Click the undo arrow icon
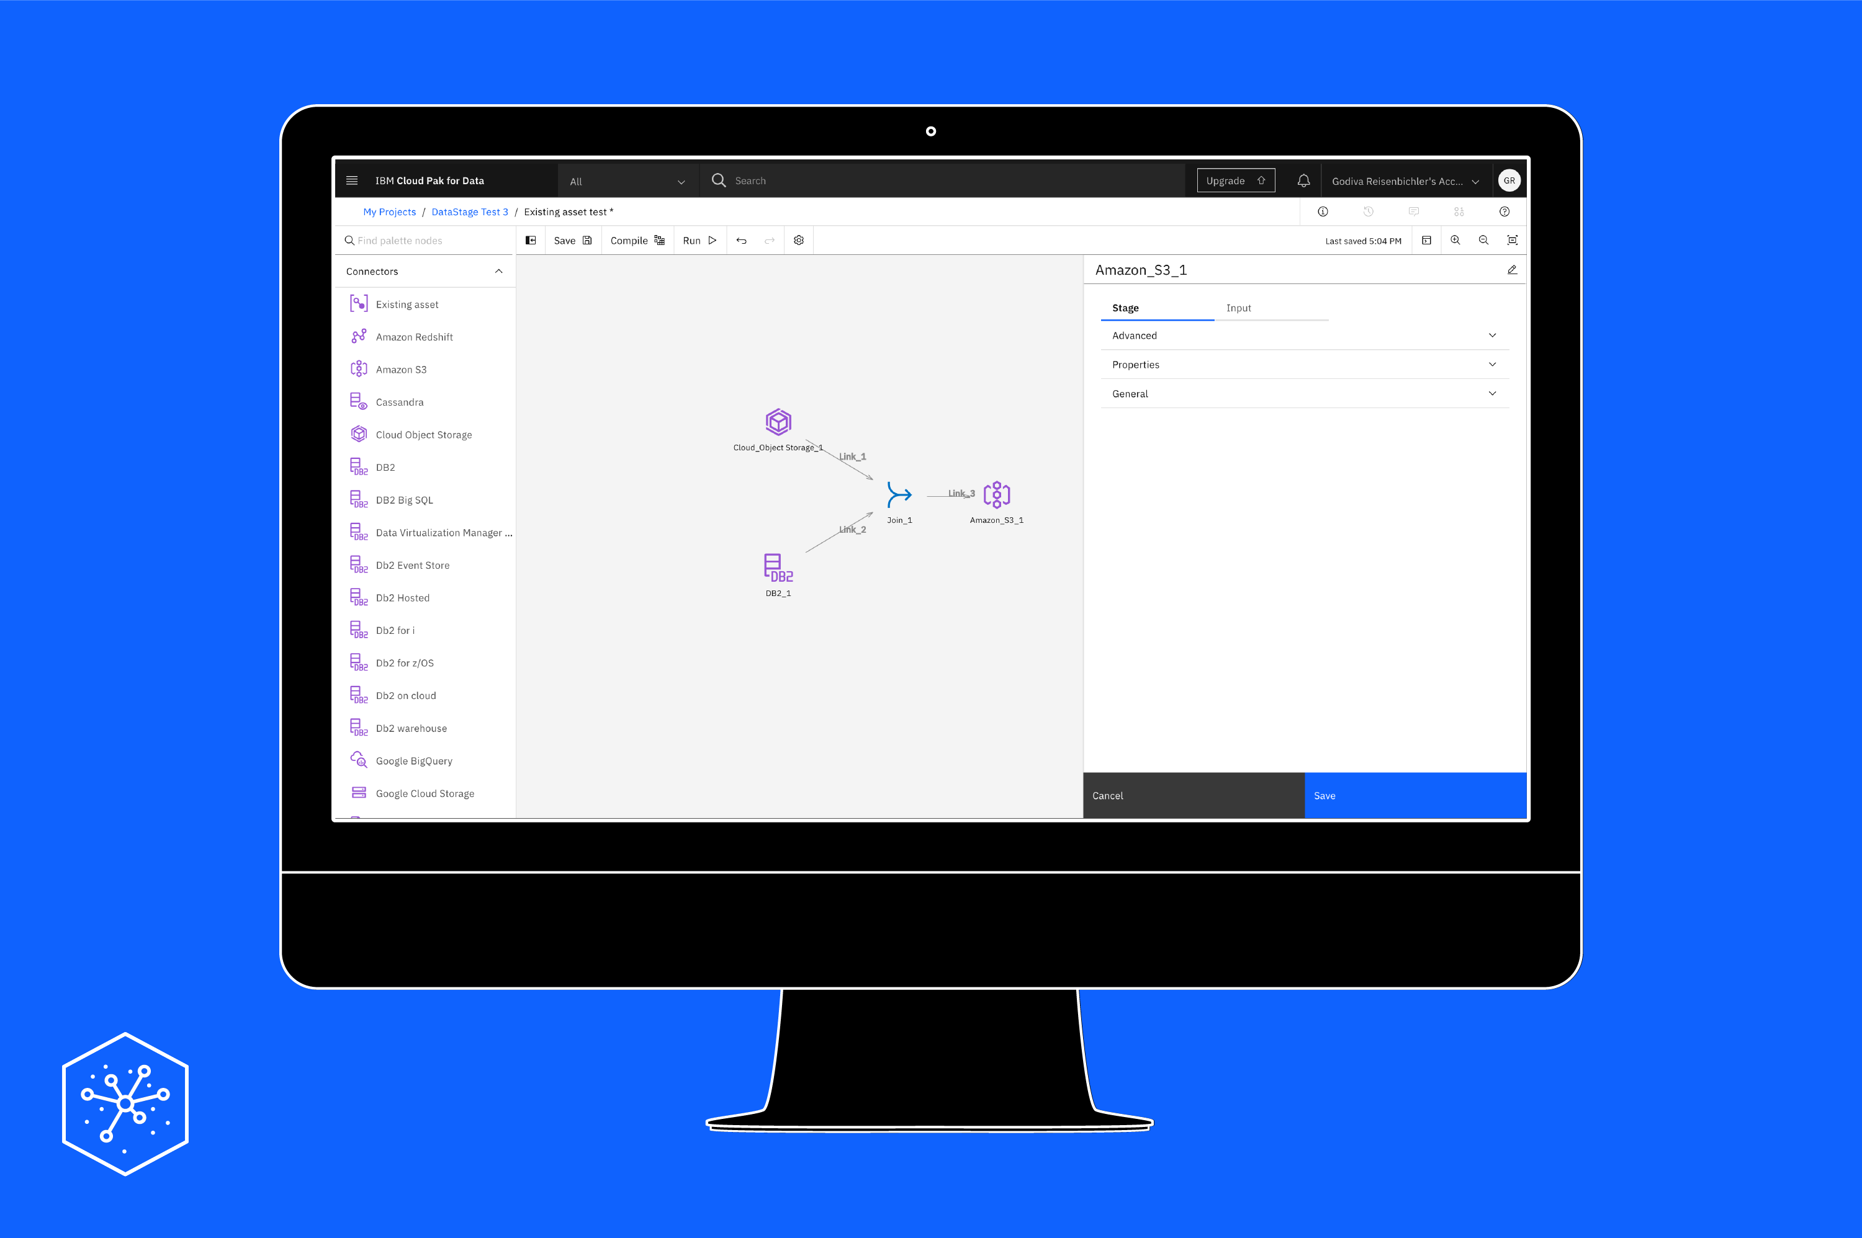1862x1238 pixels. 740,241
